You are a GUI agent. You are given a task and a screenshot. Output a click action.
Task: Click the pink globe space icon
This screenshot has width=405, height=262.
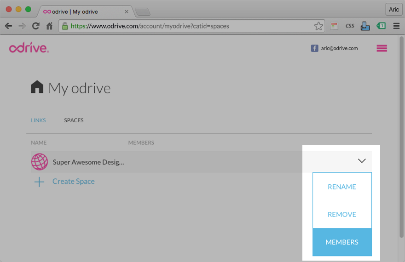click(x=40, y=162)
